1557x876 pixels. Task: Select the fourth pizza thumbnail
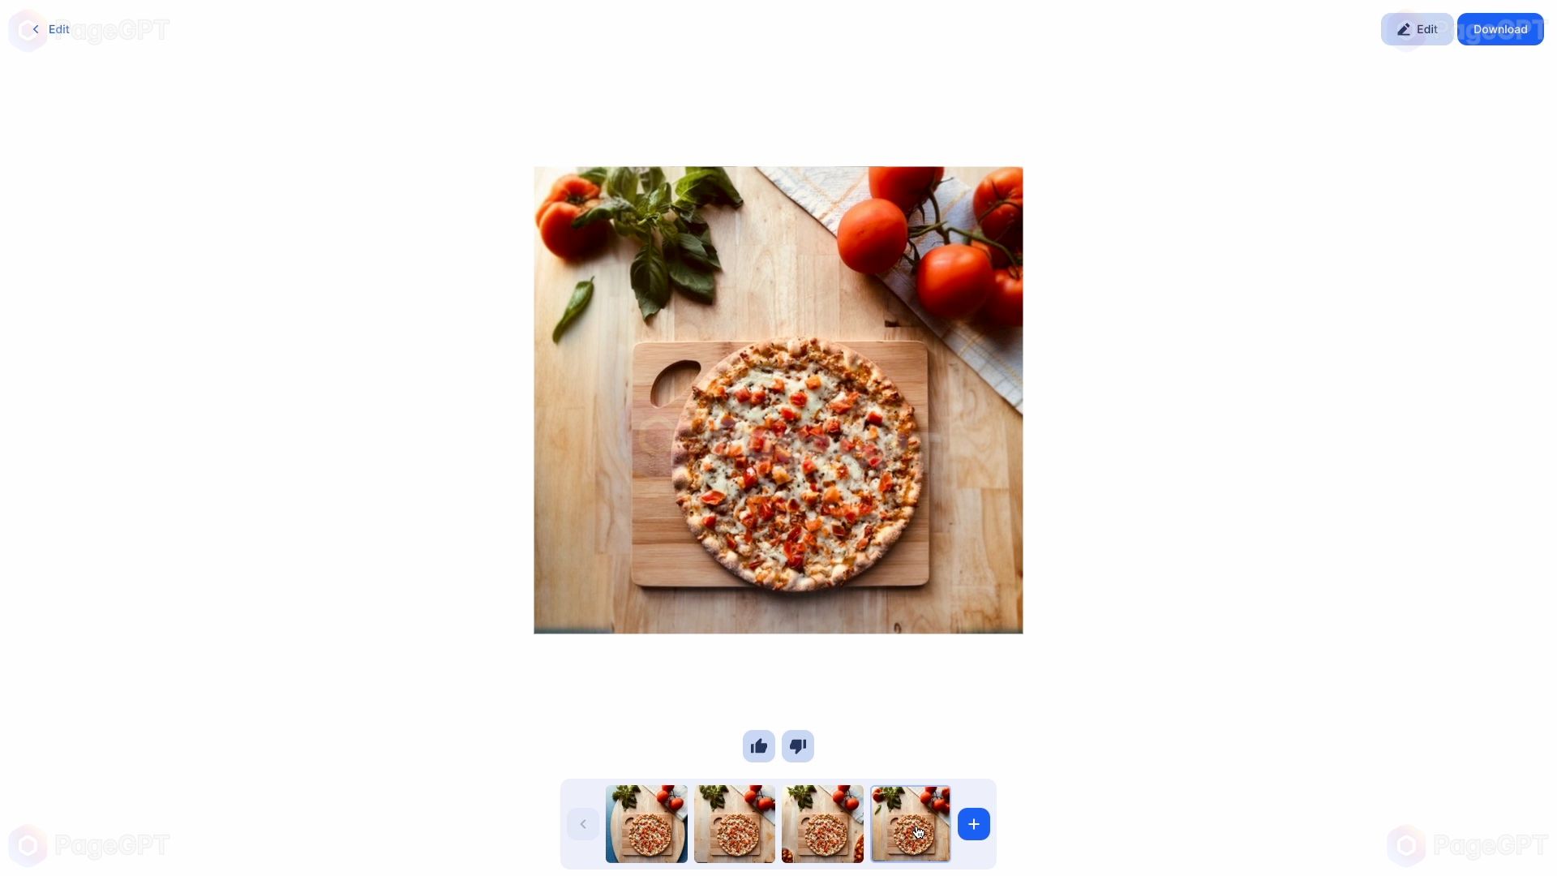click(910, 823)
